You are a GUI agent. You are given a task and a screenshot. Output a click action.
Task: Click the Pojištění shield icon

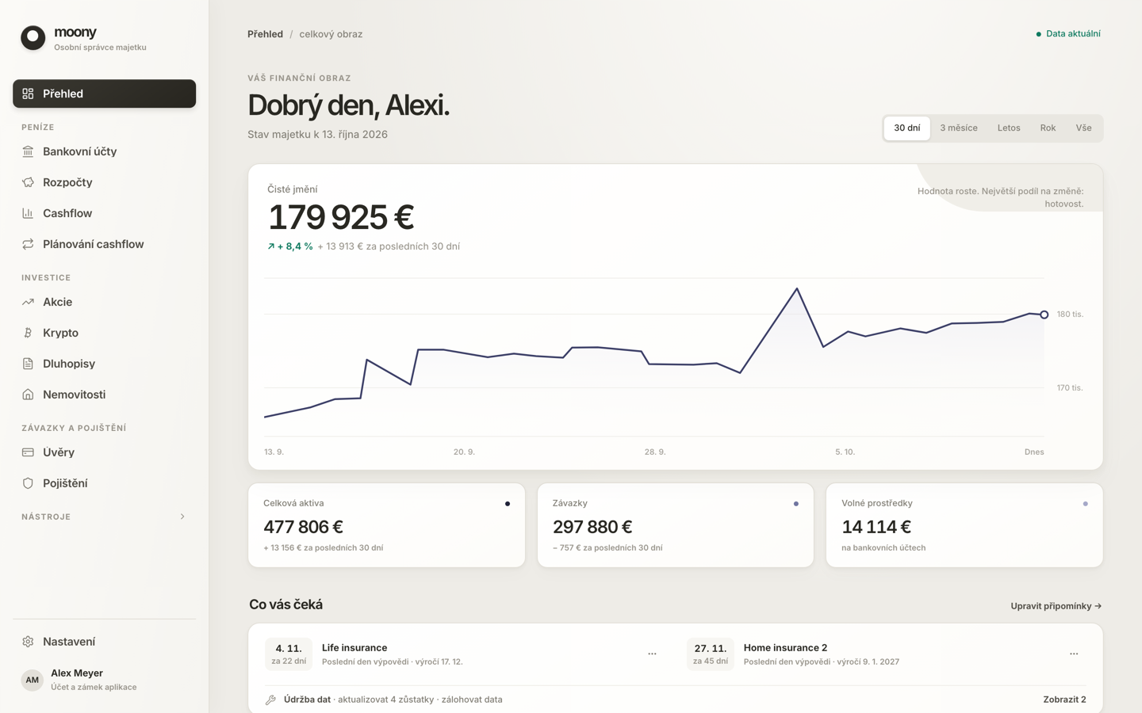coord(28,483)
